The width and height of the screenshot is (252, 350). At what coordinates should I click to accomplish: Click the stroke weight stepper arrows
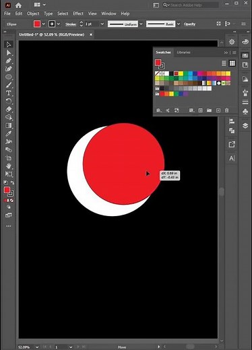click(82, 24)
